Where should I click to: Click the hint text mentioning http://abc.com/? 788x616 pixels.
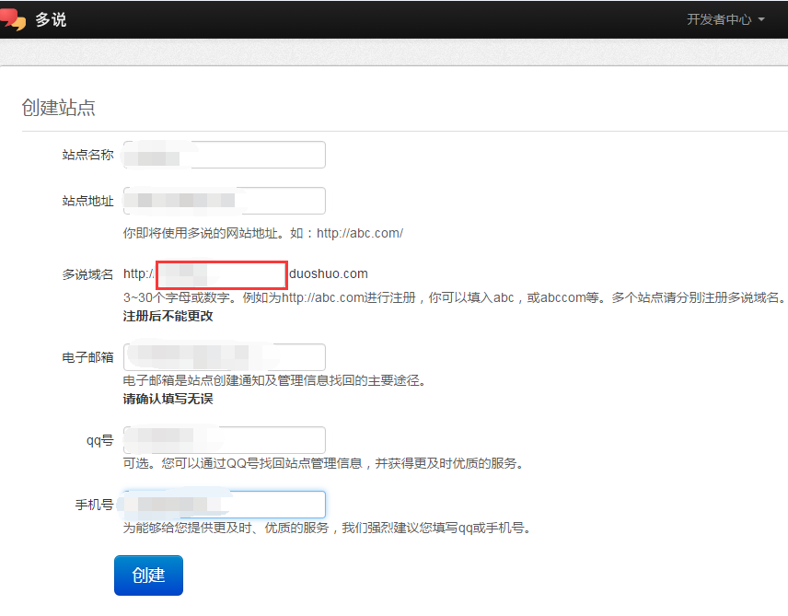click(x=263, y=233)
